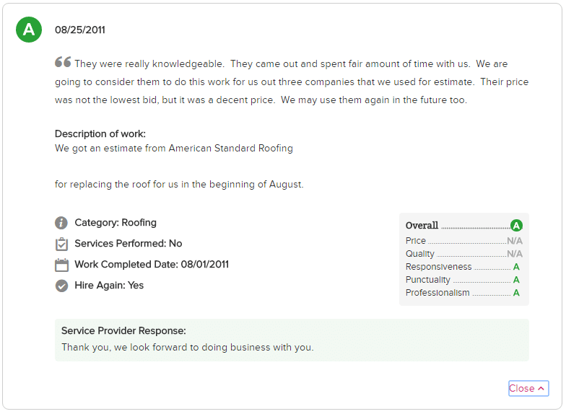Click the review date 08/25/2011
Screen dimensions: 566x414
coord(79,30)
